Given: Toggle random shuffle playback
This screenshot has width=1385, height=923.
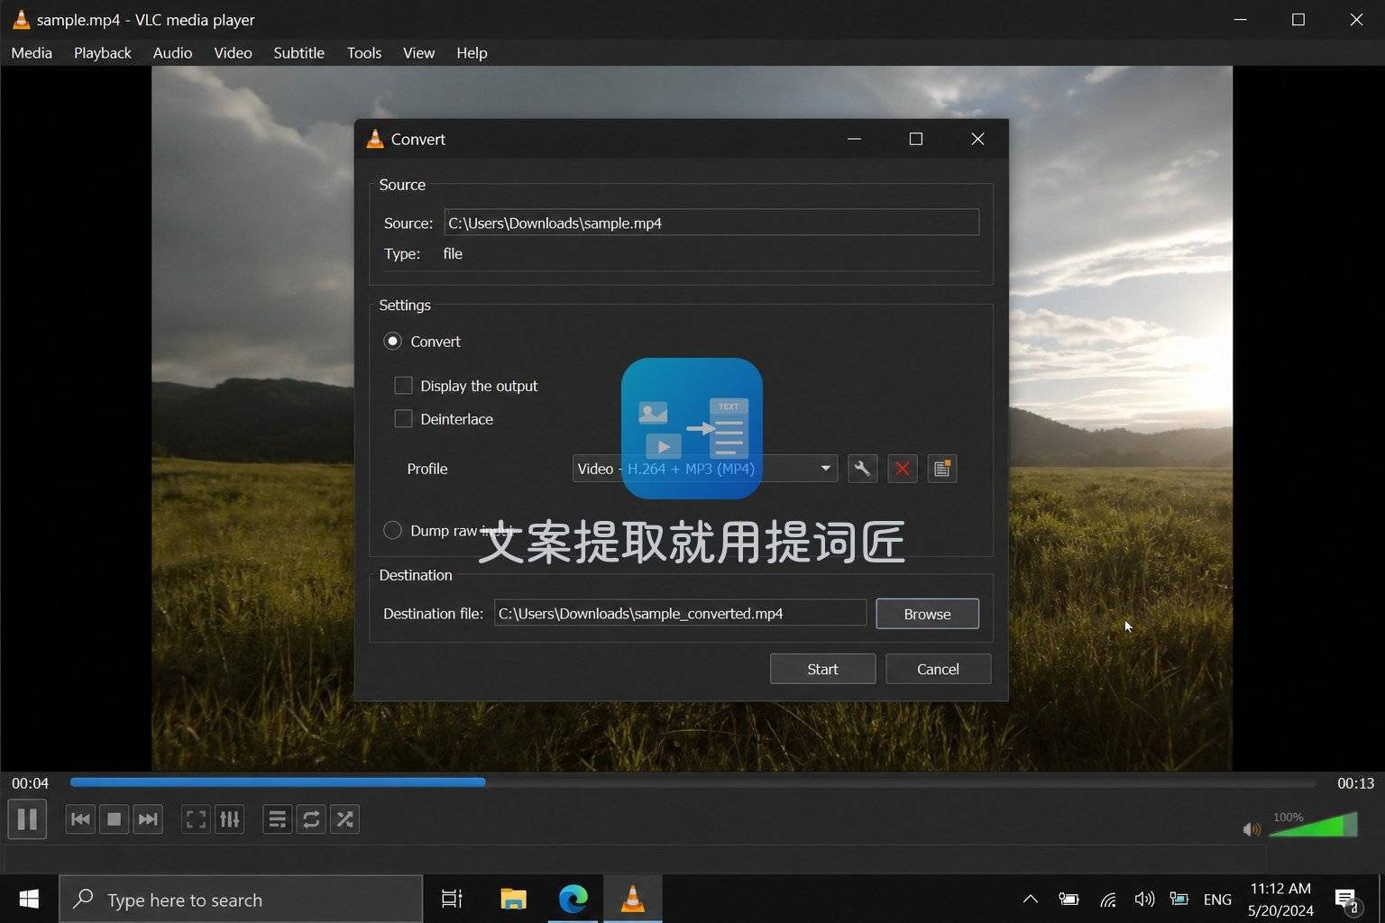Looking at the screenshot, I should (344, 819).
